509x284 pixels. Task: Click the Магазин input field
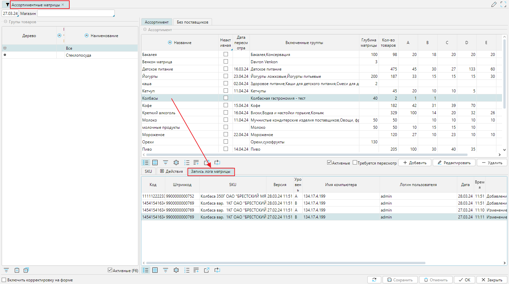coord(76,13)
